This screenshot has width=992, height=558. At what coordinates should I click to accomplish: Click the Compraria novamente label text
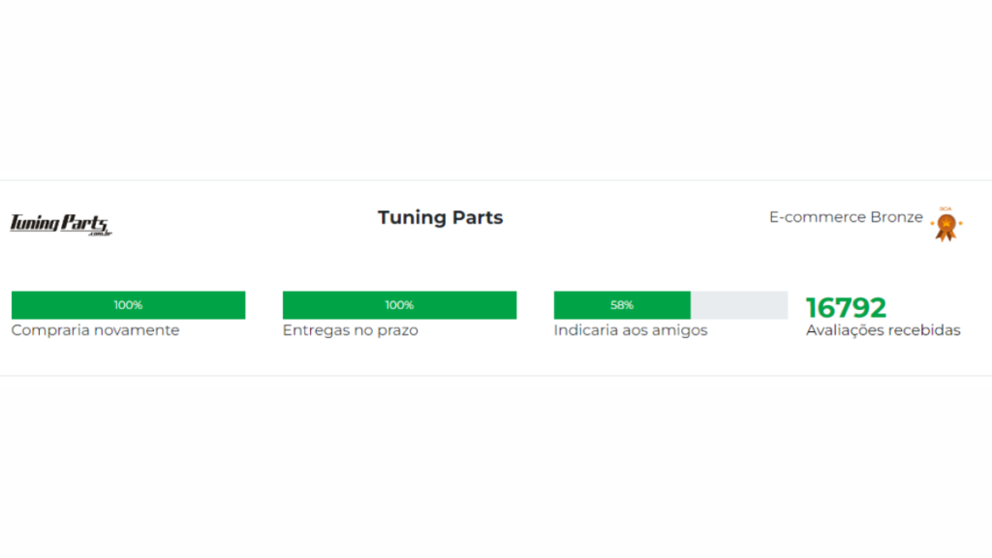[x=94, y=330]
